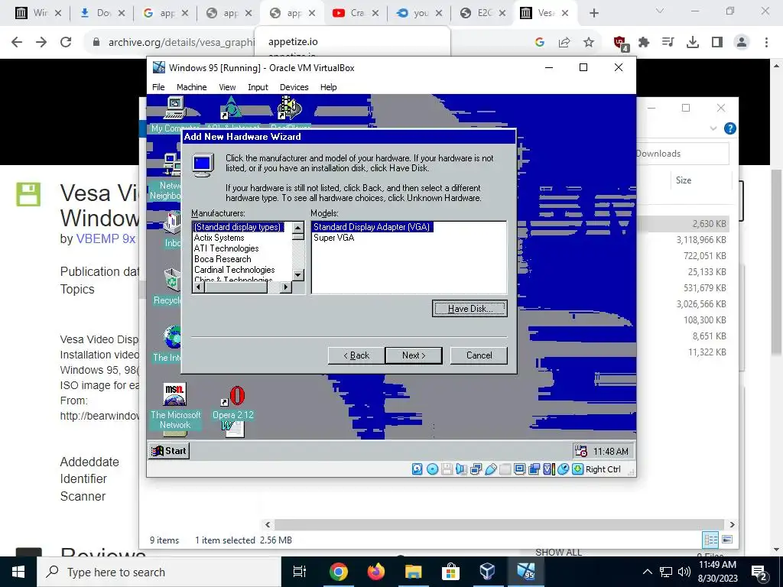
Task: Open the Devices menu in VirtualBox
Action: [294, 87]
